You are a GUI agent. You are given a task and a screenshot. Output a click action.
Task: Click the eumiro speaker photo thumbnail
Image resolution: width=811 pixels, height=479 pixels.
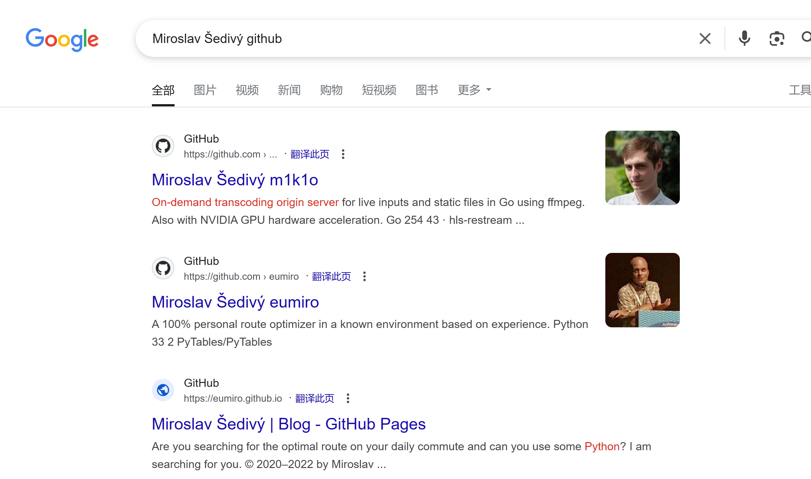click(x=642, y=290)
